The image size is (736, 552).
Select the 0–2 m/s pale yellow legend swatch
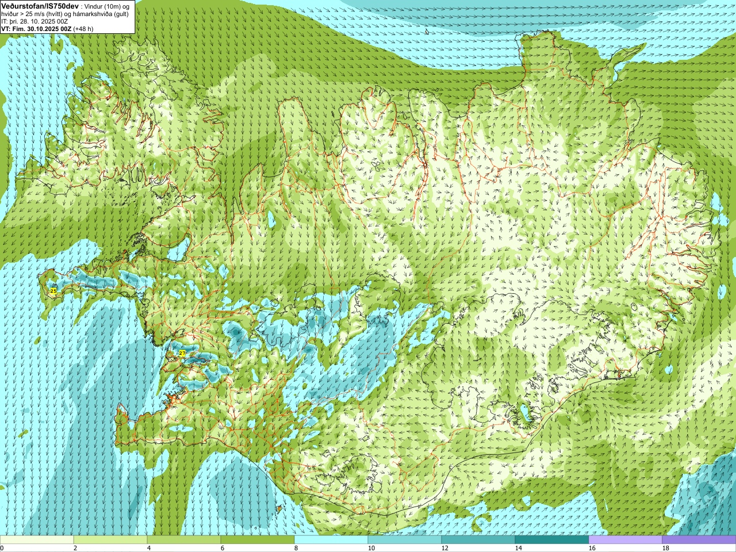click(37, 540)
